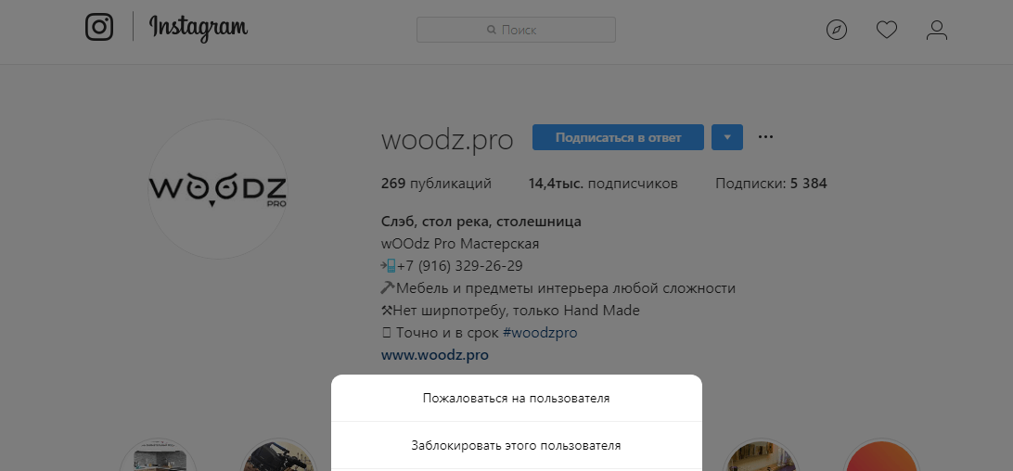Open the leftmost story highlight circle

click(158, 456)
